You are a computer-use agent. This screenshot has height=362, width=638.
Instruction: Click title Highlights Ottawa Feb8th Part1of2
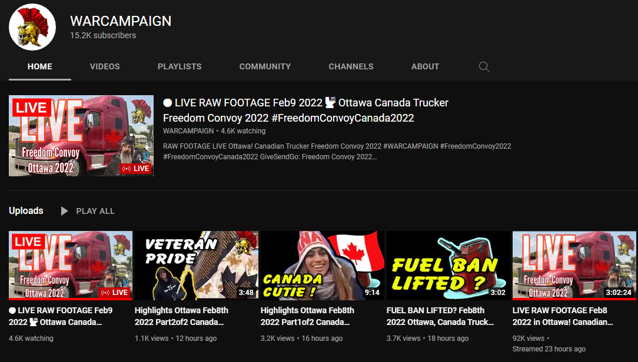307,316
